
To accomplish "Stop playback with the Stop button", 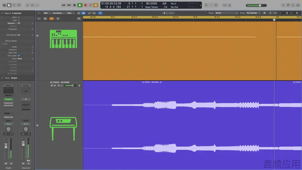I will point(74,5).
